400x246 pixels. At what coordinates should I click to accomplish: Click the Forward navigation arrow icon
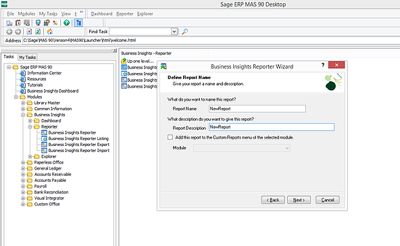coord(18,32)
